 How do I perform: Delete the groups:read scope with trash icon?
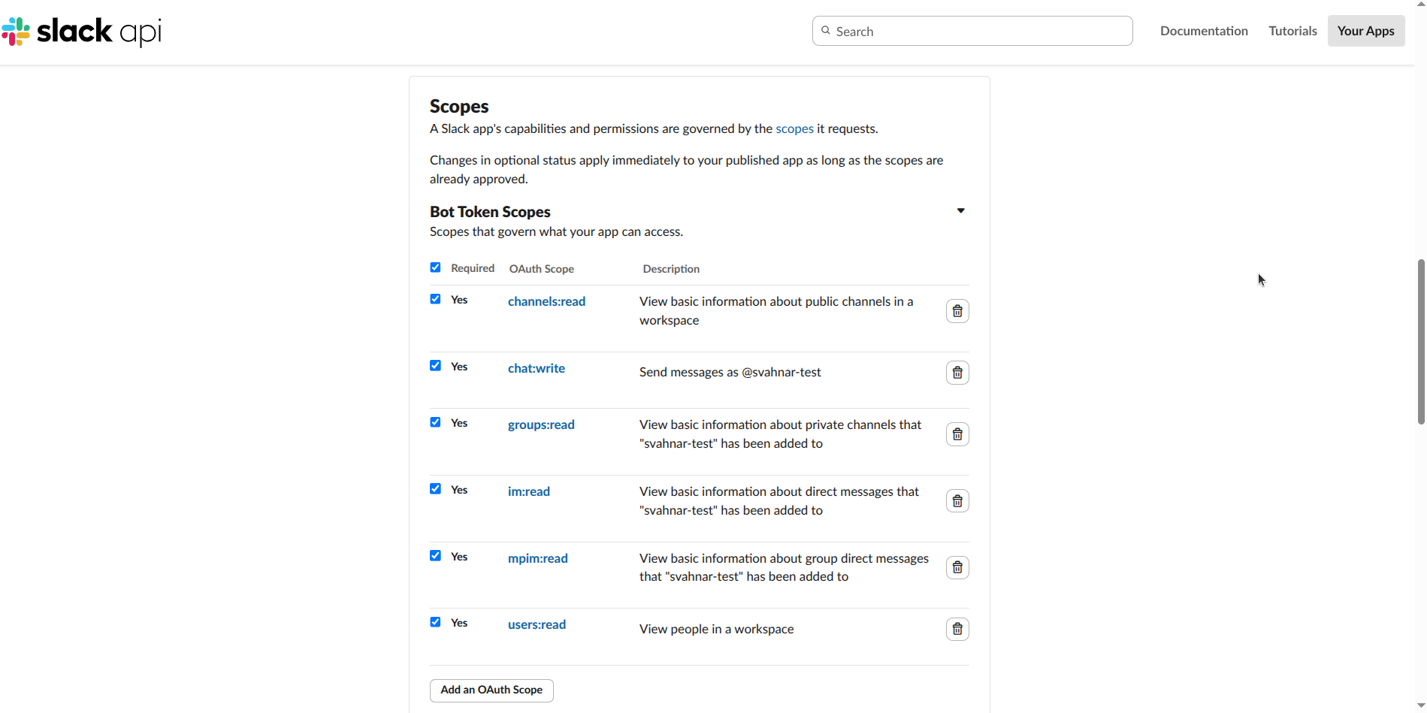957,434
